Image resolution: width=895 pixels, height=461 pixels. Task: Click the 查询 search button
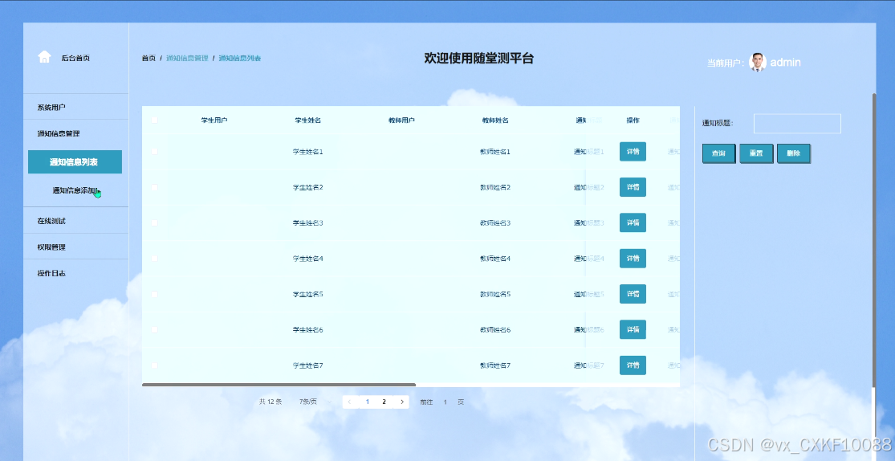click(718, 153)
